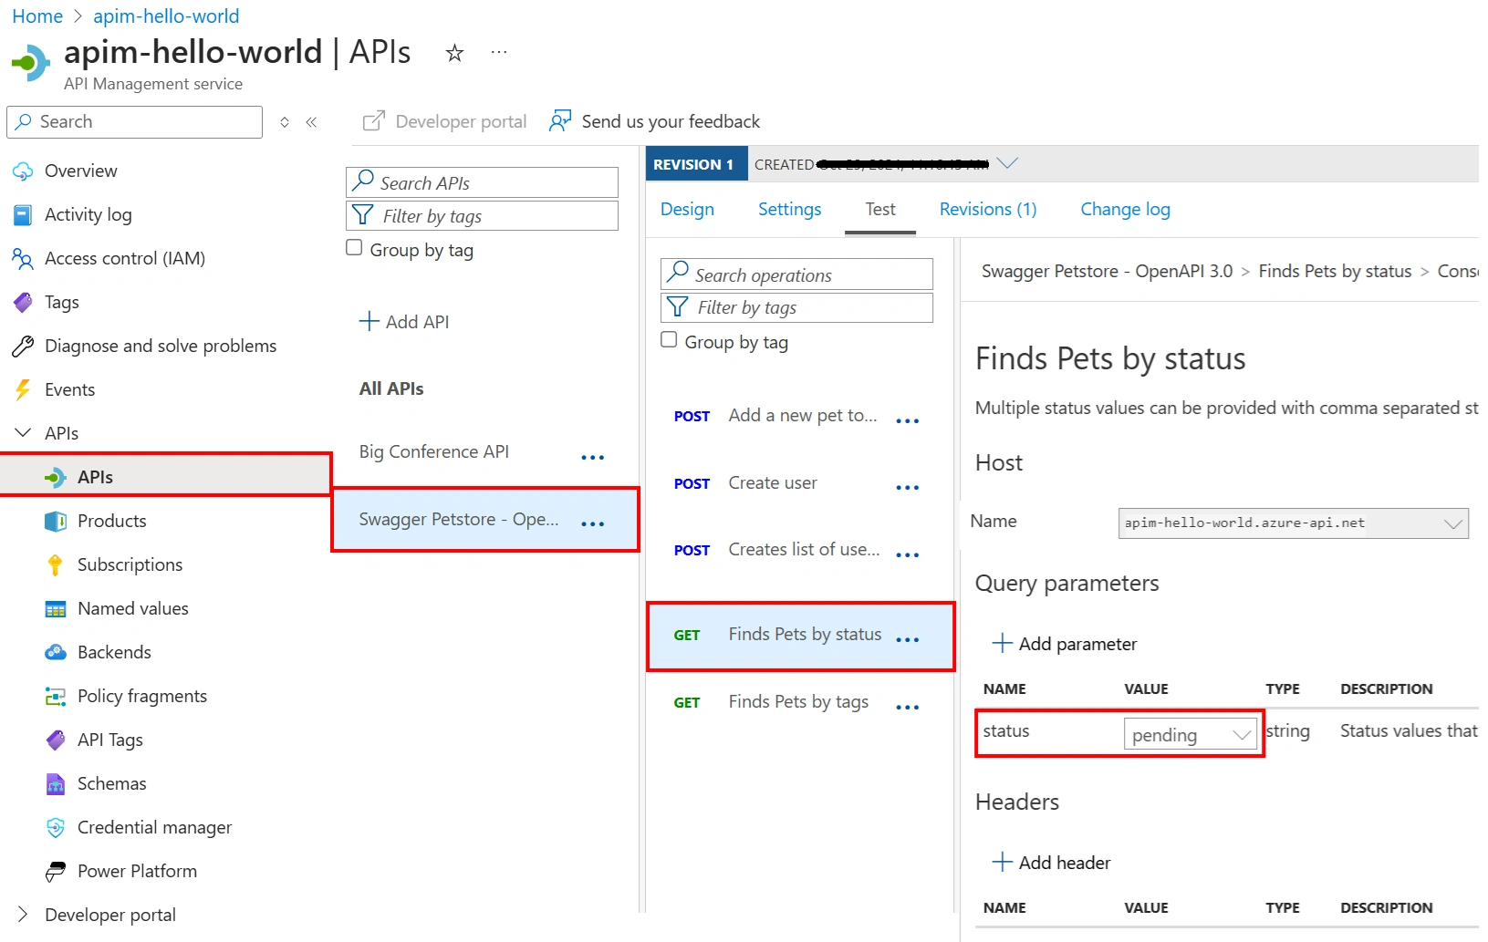Image resolution: width=1488 pixels, height=942 pixels.
Task: Open the Create user operation ellipsis menu
Action: coord(908,487)
